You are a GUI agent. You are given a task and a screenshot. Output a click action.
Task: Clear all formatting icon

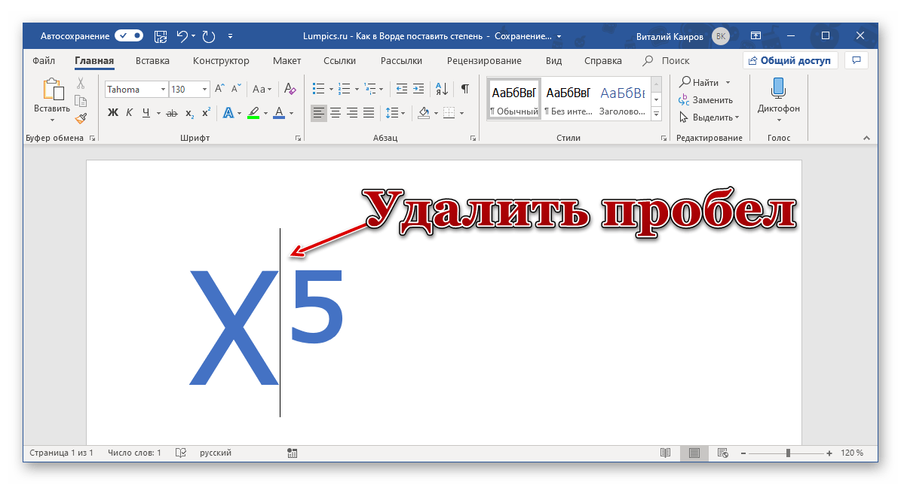pos(290,89)
